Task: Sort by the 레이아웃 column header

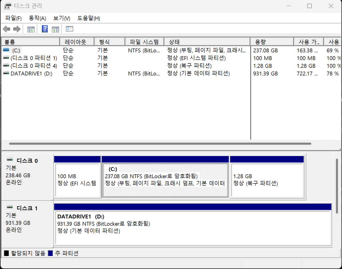Action: (x=77, y=42)
